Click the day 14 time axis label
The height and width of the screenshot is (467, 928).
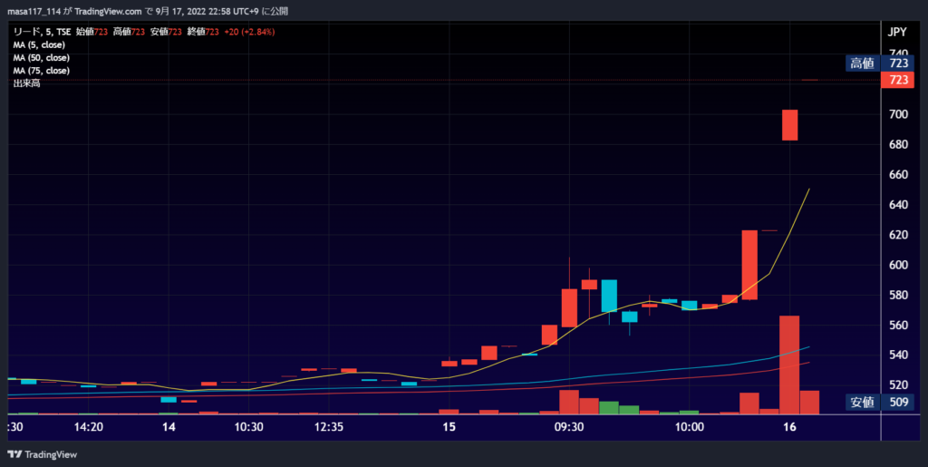coord(169,427)
